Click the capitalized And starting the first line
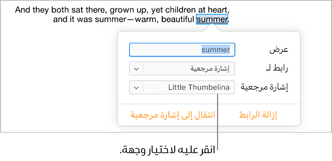 pyautogui.click(x=22, y=9)
